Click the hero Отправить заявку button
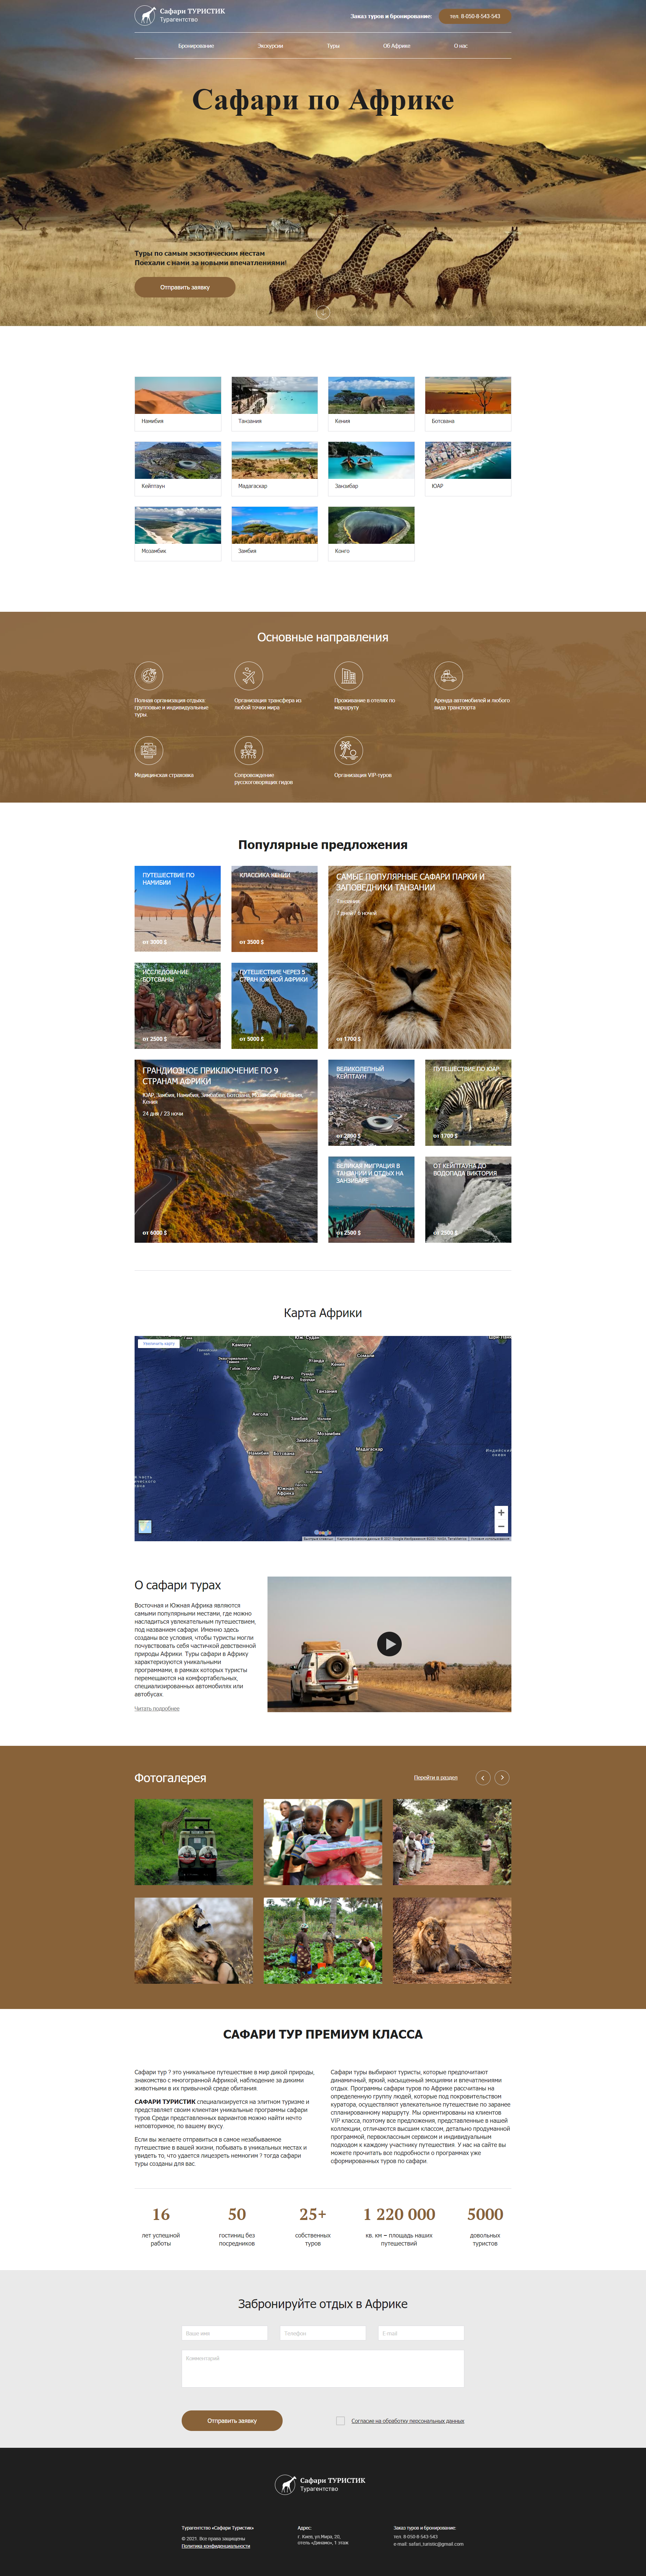The height and width of the screenshot is (2576, 646). point(185,287)
